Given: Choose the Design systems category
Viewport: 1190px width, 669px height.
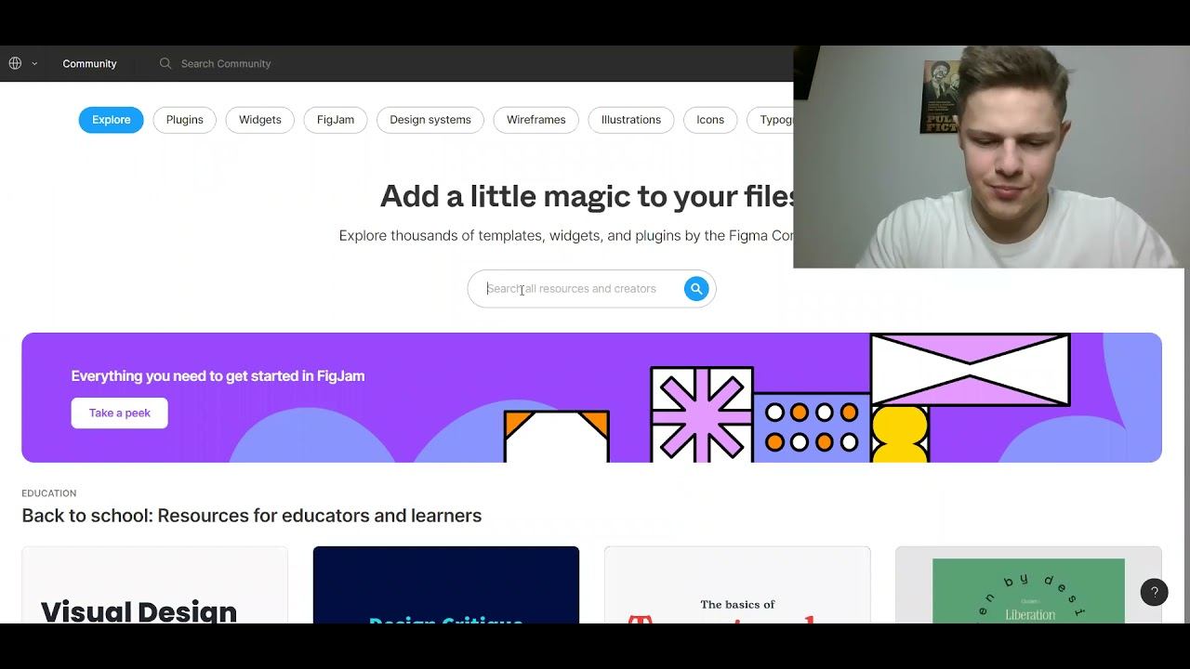Looking at the screenshot, I should (x=430, y=120).
